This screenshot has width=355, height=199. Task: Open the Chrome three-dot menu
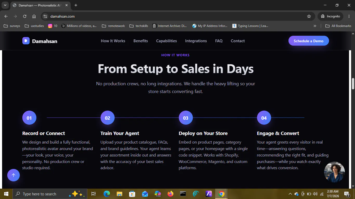[x=349, y=16]
